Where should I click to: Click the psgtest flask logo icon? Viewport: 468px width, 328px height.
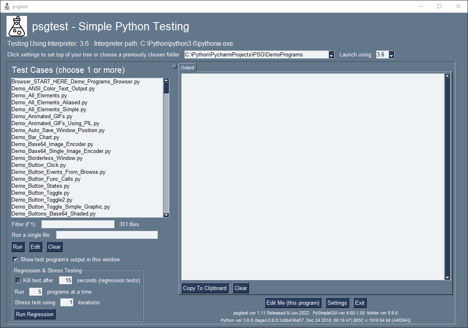17,27
